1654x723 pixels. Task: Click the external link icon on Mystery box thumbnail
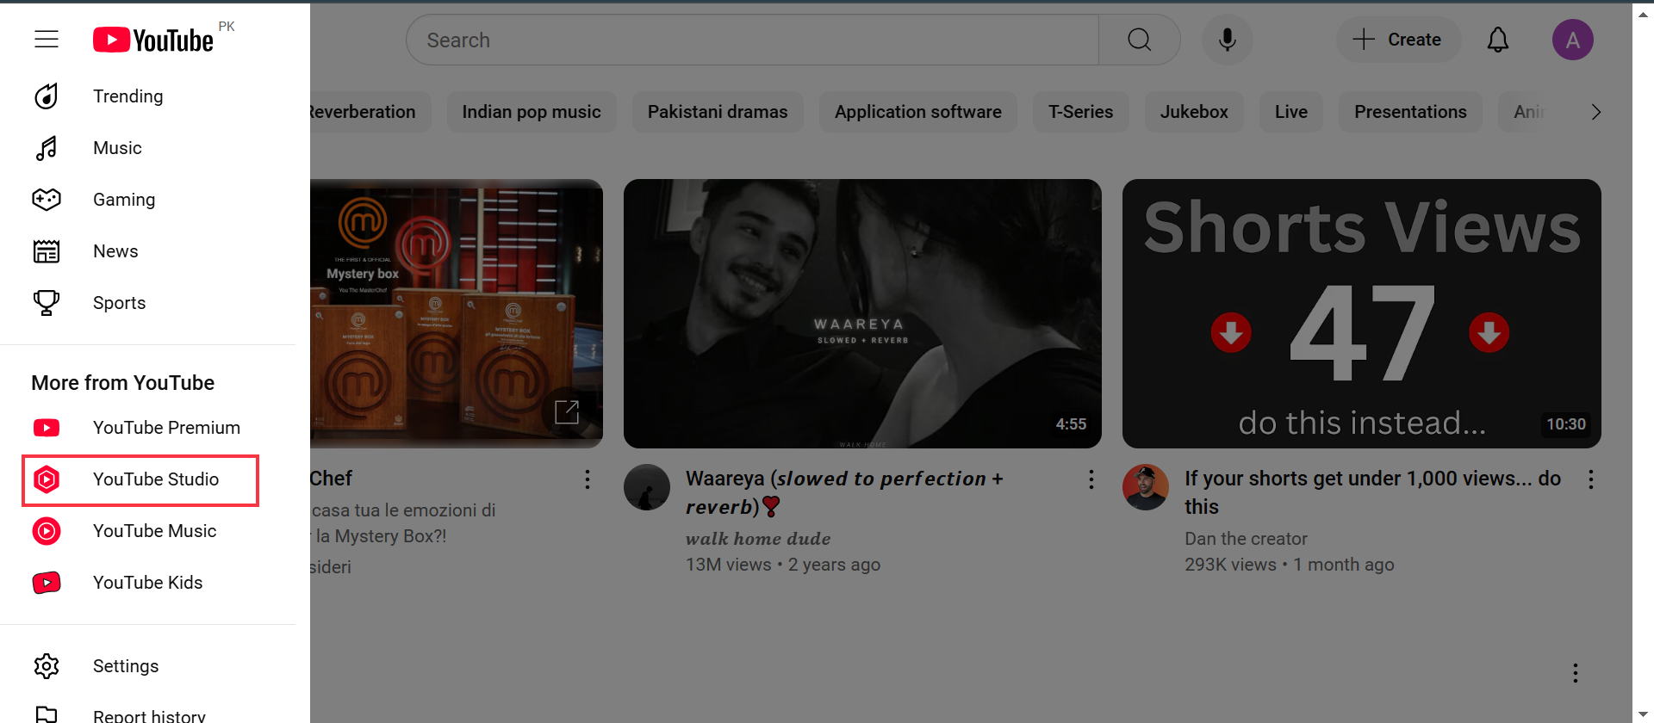pyautogui.click(x=566, y=411)
